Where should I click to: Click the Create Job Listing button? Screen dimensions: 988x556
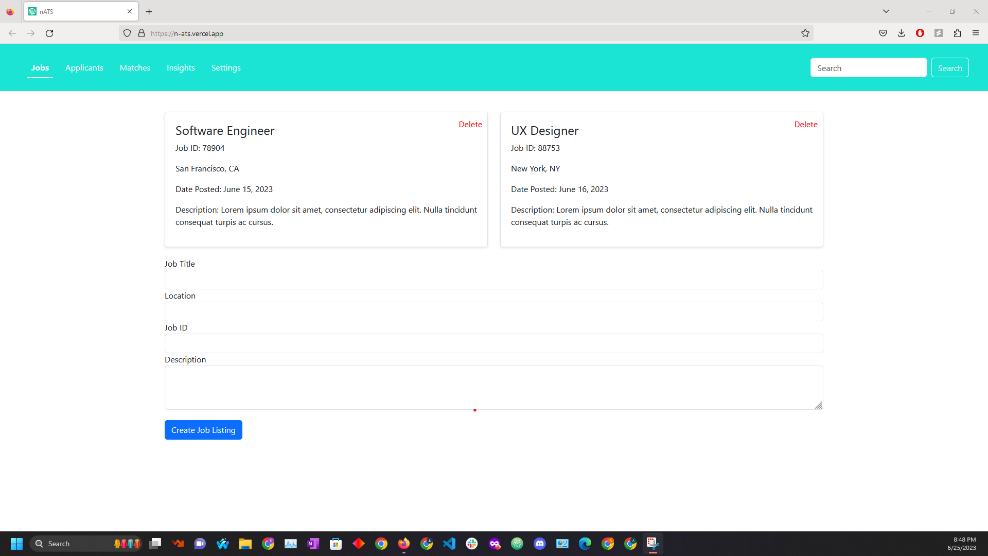tap(203, 430)
